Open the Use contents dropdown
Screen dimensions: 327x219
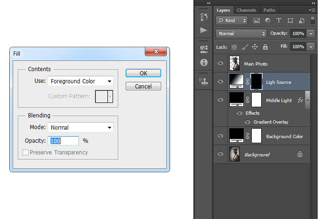point(80,81)
